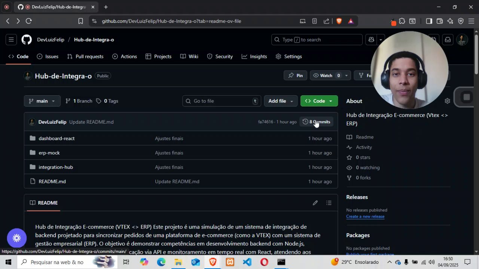Open new tab with plus button
The width and height of the screenshot is (479, 269).
106,7
